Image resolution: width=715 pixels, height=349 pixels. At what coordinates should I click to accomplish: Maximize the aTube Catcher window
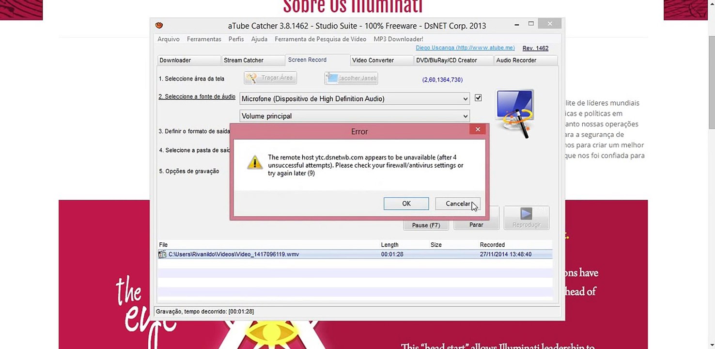[x=531, y=24]
